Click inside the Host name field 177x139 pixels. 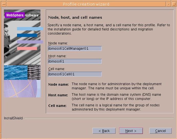75,61
